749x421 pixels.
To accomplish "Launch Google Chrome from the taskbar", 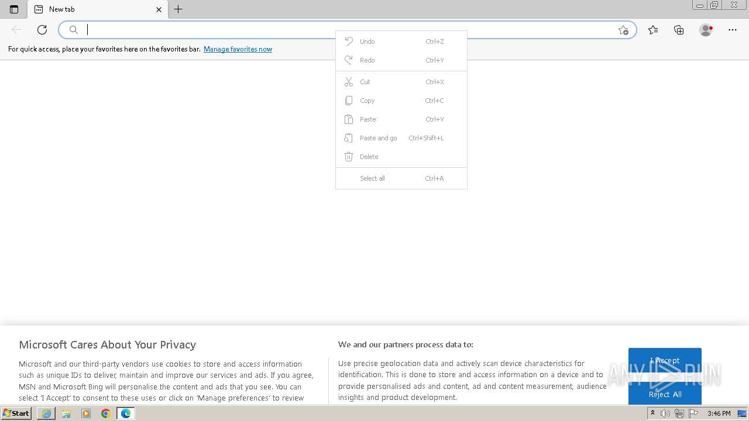I will [x=106, y=413].
